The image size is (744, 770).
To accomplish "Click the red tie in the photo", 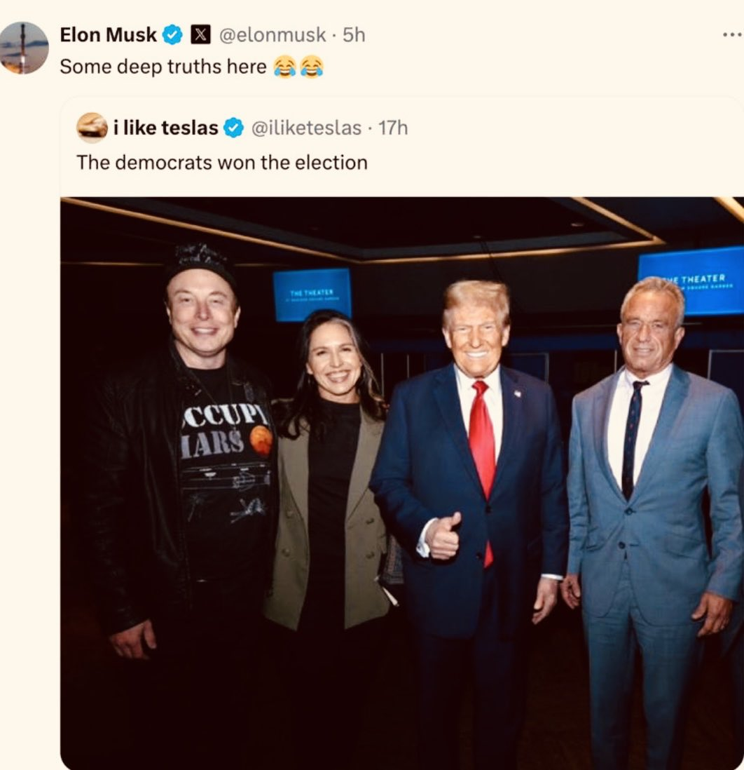I will tap(482, 449).
